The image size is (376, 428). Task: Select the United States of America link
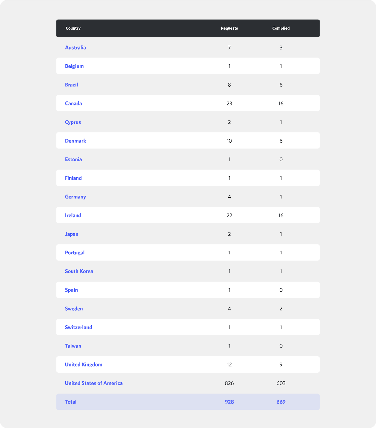[x=94, y=383]
